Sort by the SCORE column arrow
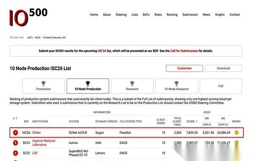Screen dimensions: 253x161 196,121
